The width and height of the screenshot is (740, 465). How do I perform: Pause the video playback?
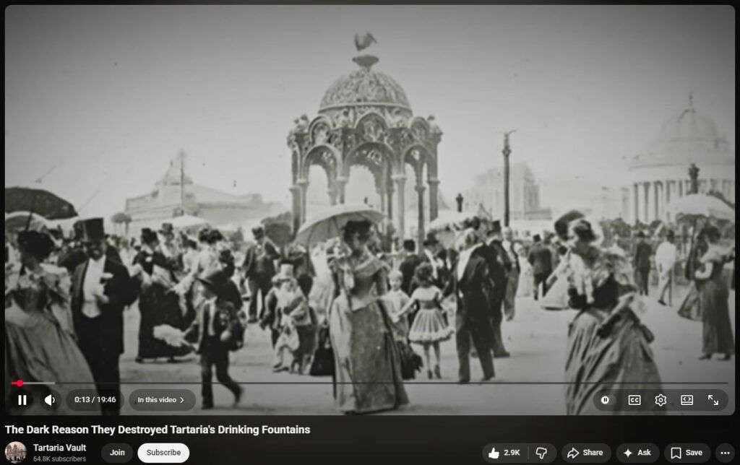pyautogui.click(x=22, y=400)
